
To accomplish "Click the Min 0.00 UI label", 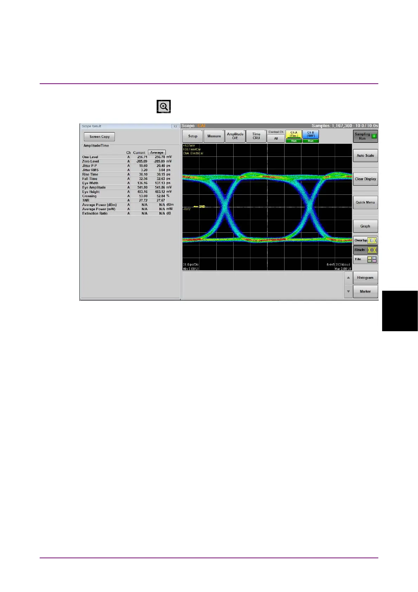I will [191, 269].
